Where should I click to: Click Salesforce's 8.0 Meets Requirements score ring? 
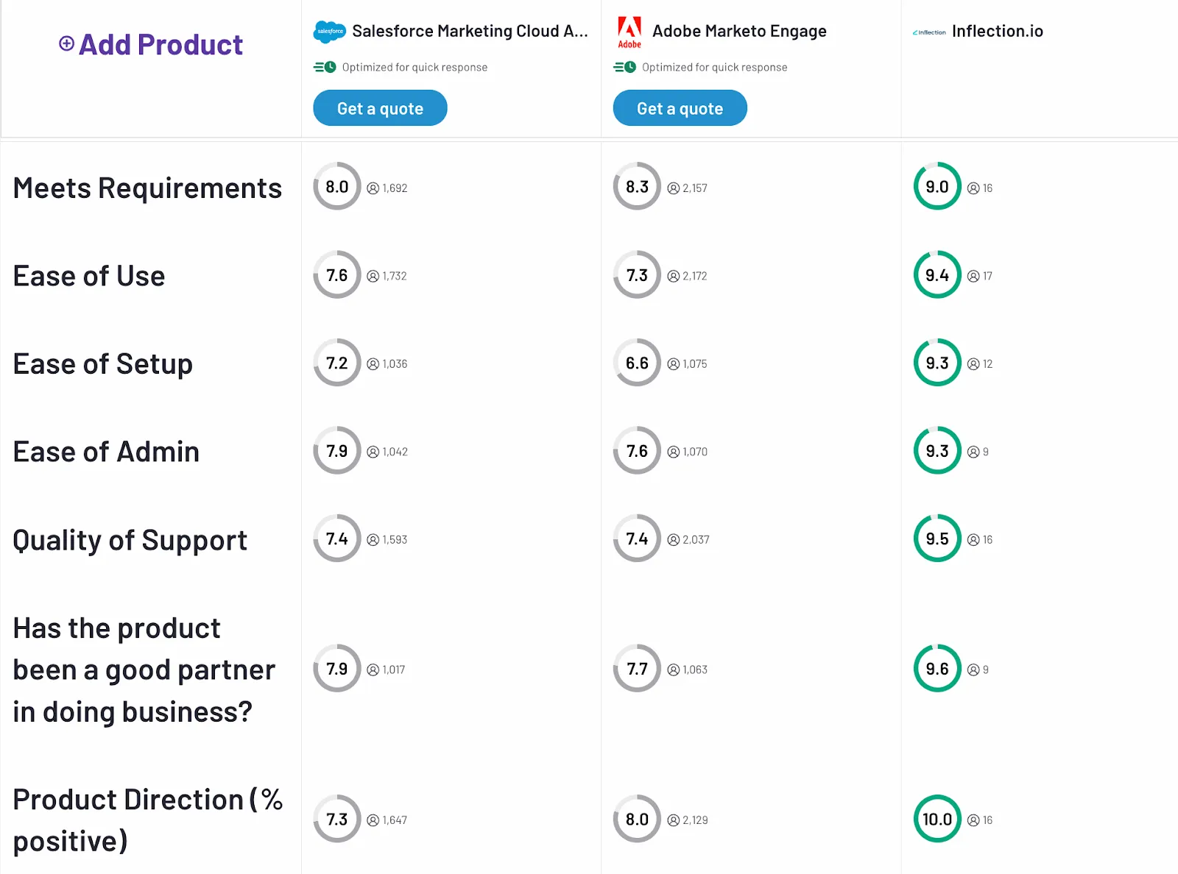coord(337,187)
